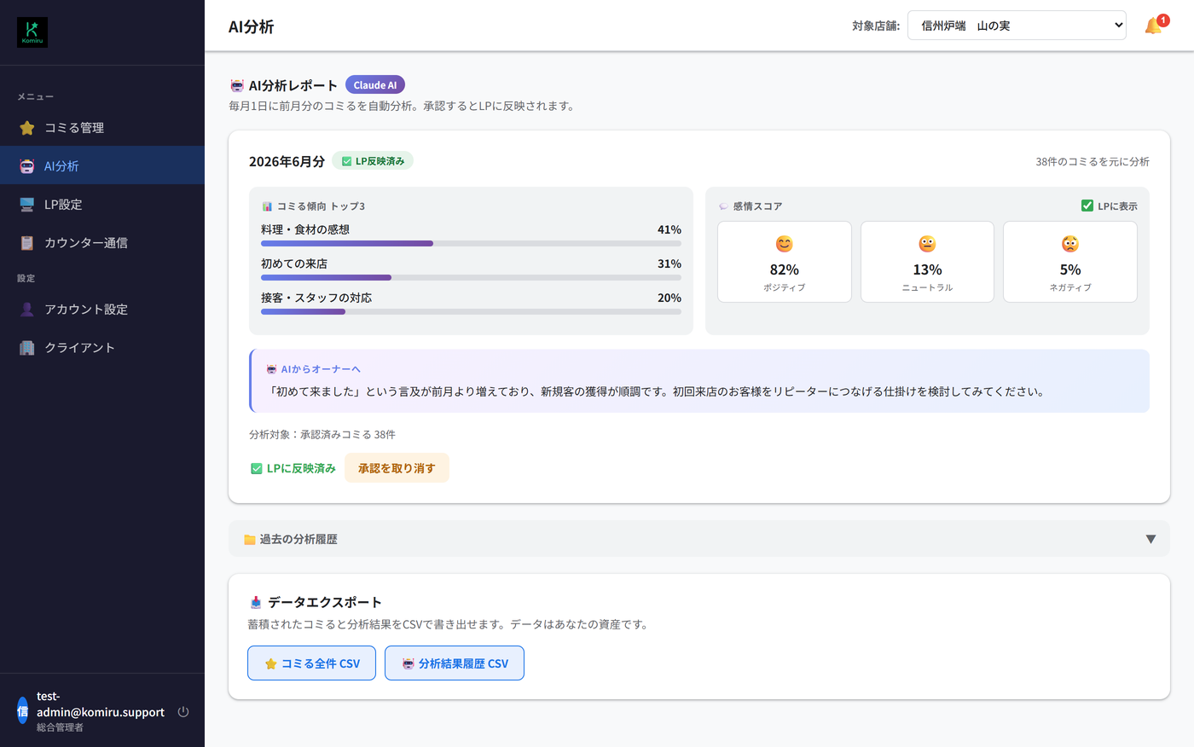Click the test-admin@komiru.support account name
The width and height of the screenshot is (1194, 747).
pos(101,704)
